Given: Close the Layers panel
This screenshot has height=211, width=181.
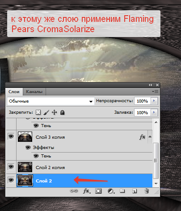Looking at the screenshot, I should pyautogui.click(x=157, y=85).
